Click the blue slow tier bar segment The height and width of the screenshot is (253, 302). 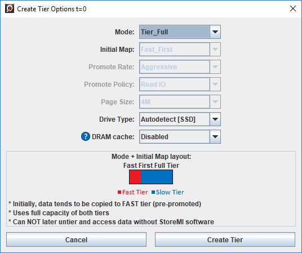(157, 177)
